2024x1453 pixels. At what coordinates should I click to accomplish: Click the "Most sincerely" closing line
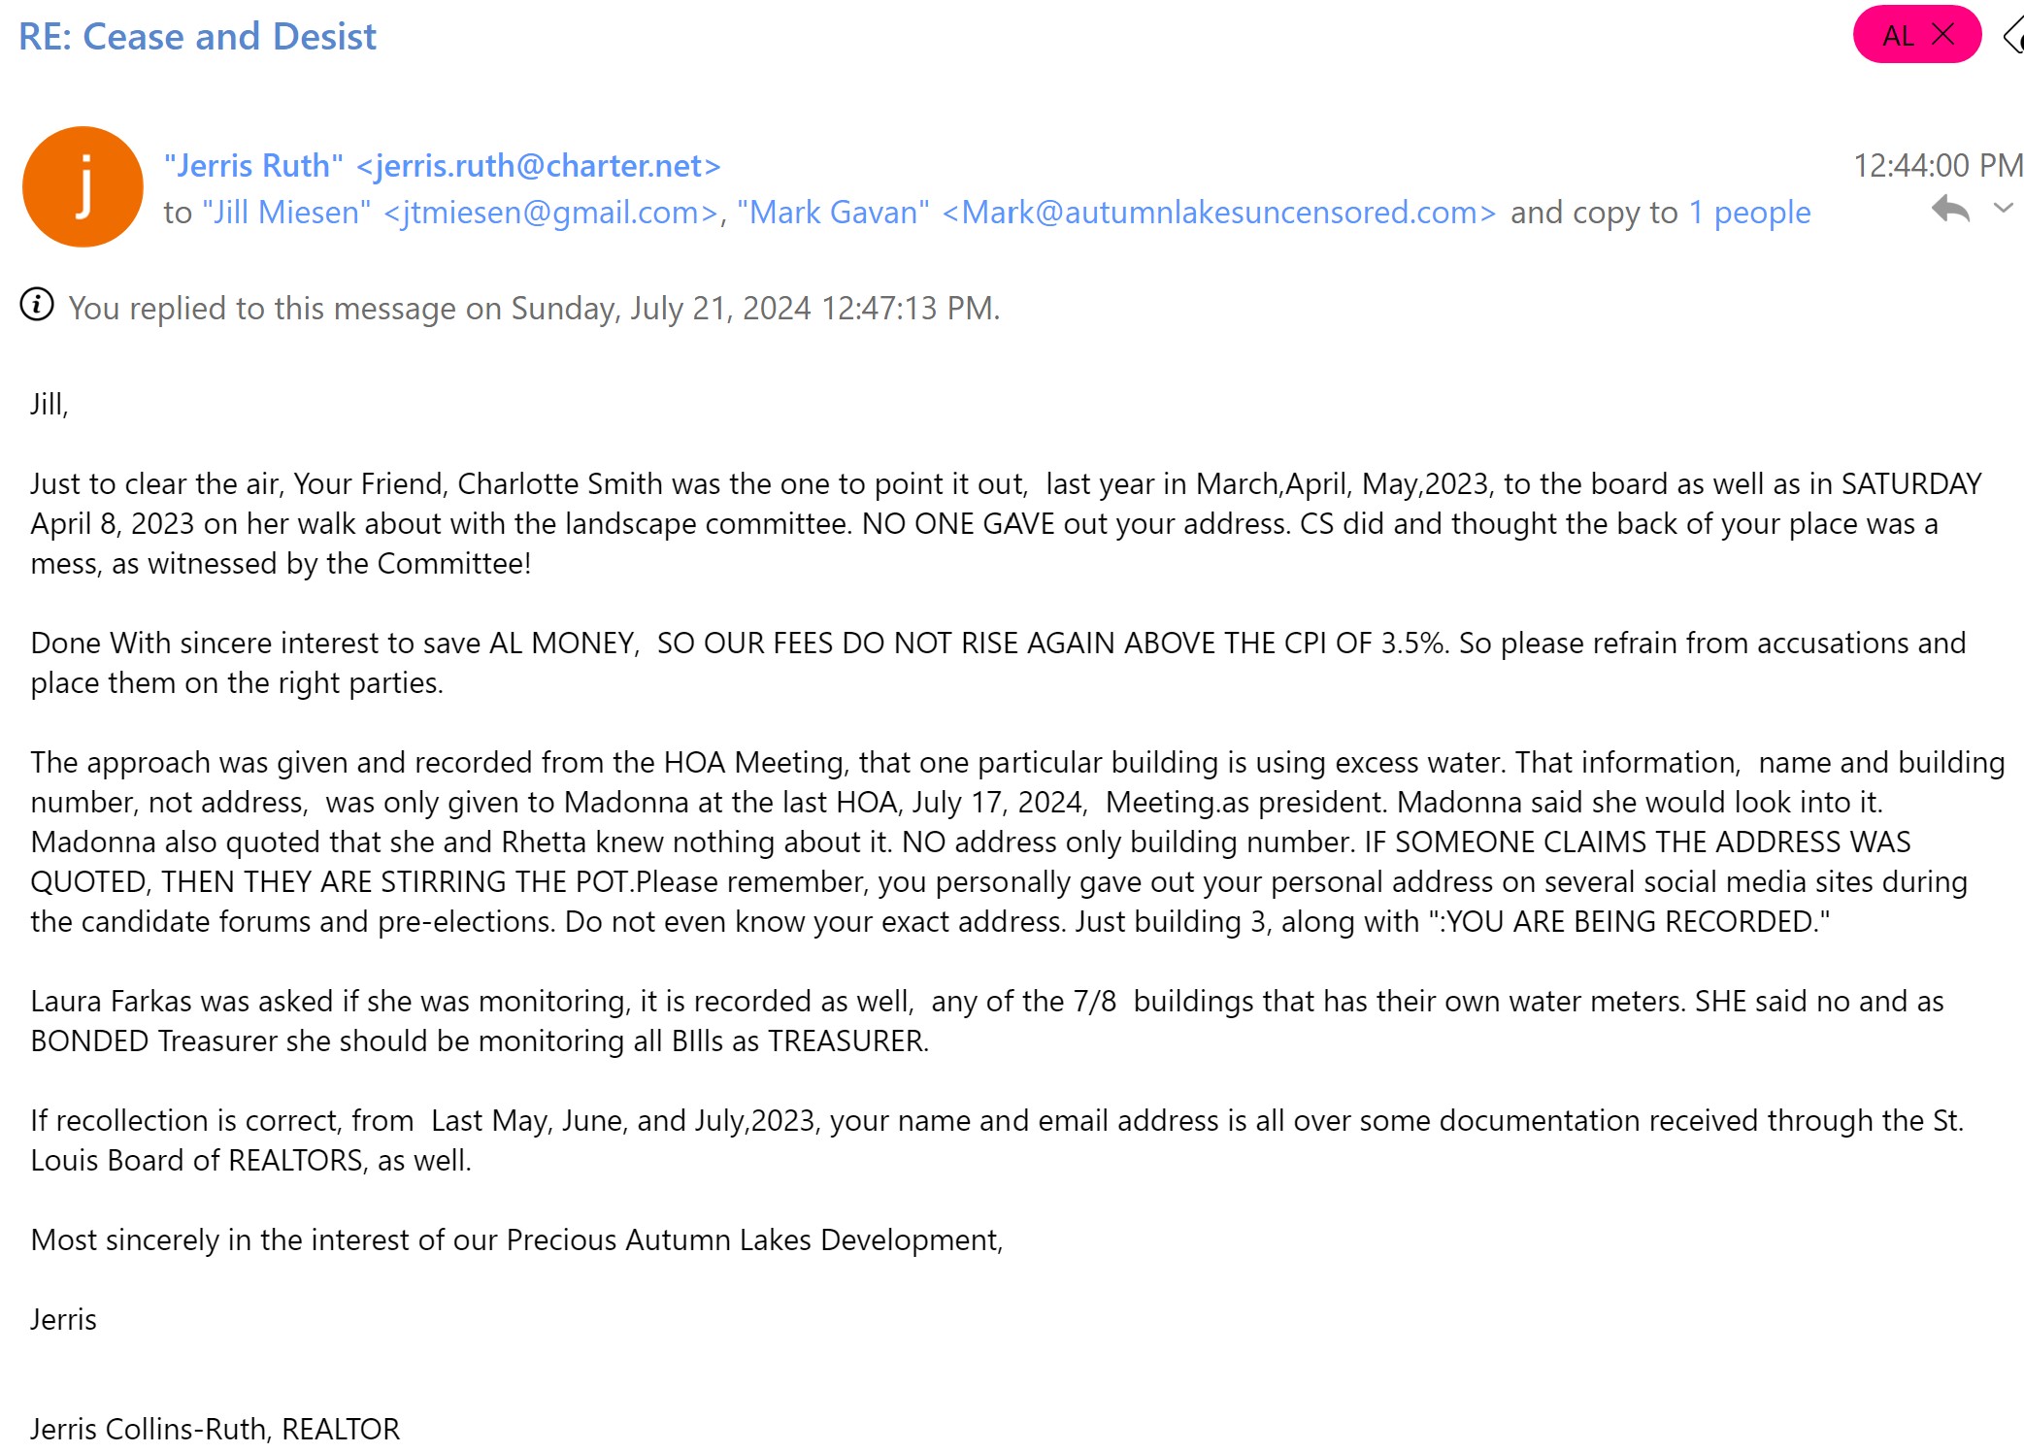pyautogui.click(x=516, y=1239)
